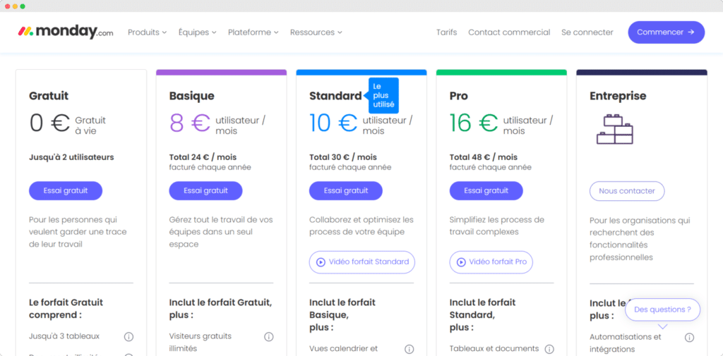Expand the Produits dropdown menu
The width and height of the screenshot is (723, 356).
coord(147,32)
